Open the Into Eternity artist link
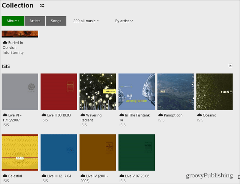This screenshot has width=240, height=184. [13, 53]
